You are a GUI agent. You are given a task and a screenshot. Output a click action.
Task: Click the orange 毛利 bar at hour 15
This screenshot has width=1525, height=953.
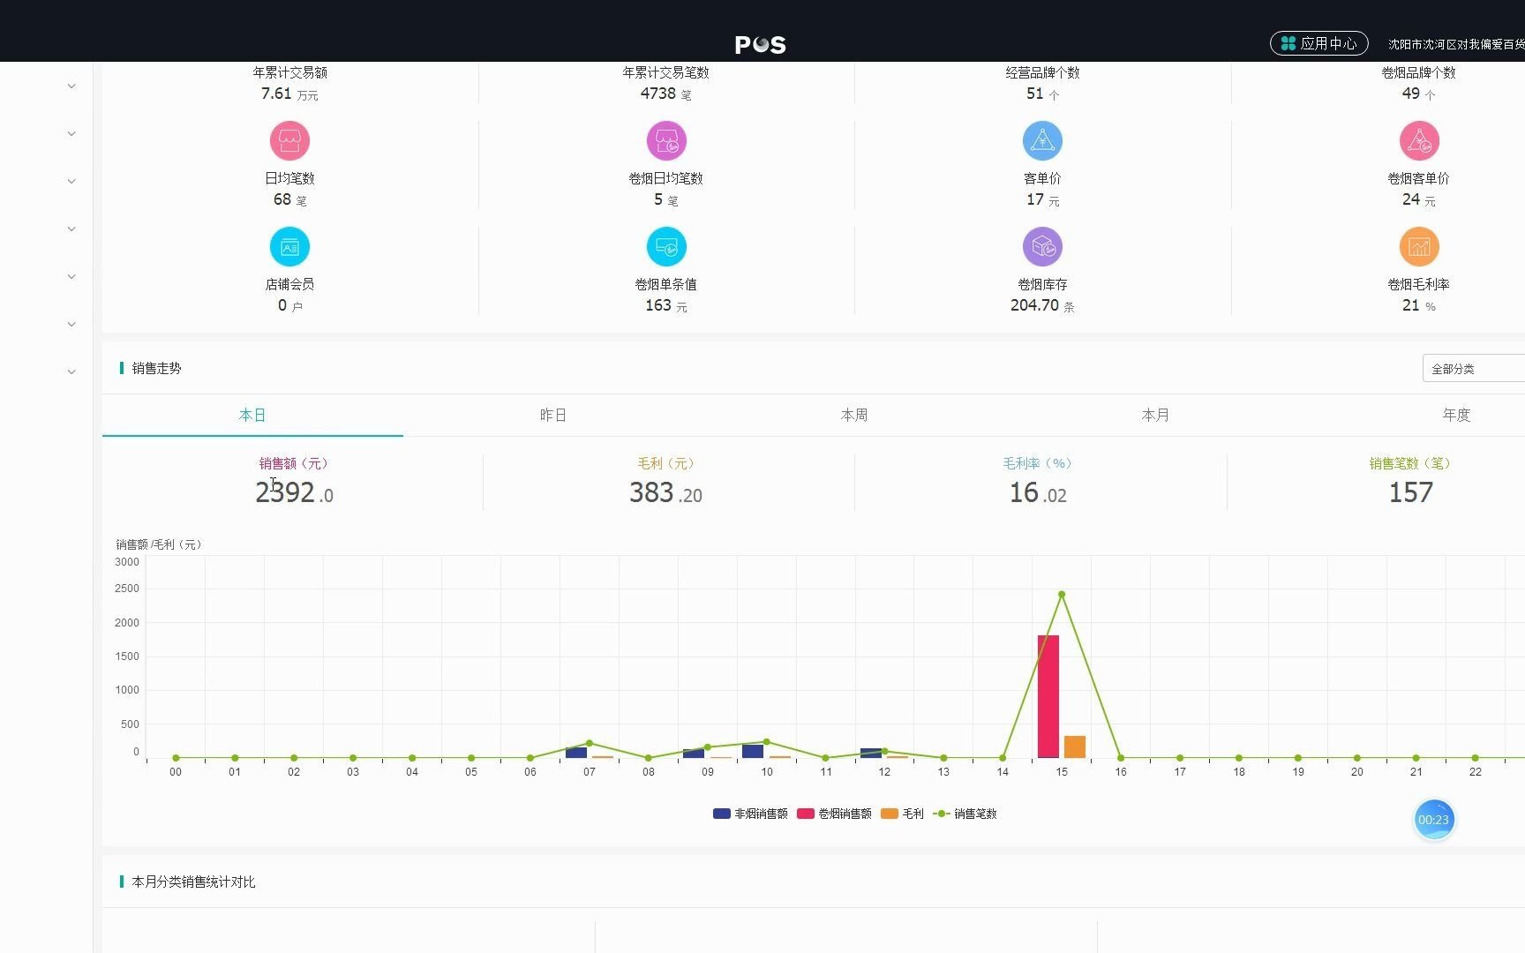click(1075, 747)
